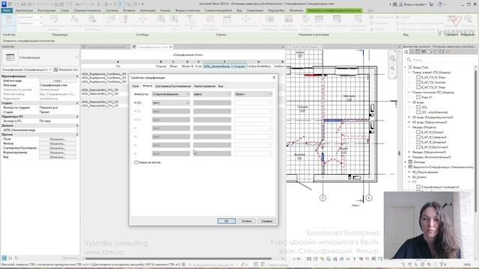Open the Аннотации ribbon tab
This screenshot has height=269, width=479.
pos(147,10)
